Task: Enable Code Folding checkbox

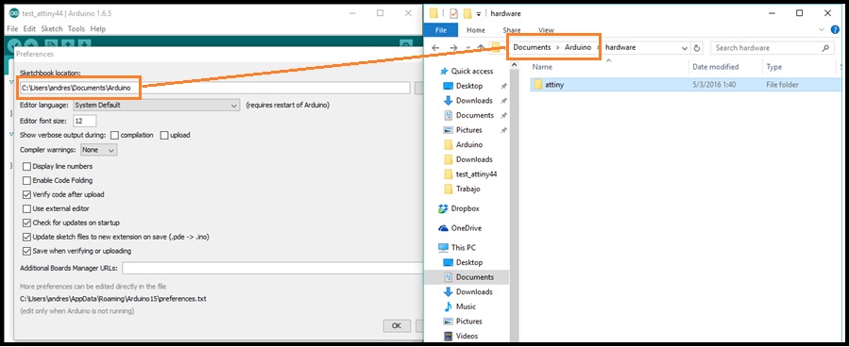Action: [x=26, y=180]
